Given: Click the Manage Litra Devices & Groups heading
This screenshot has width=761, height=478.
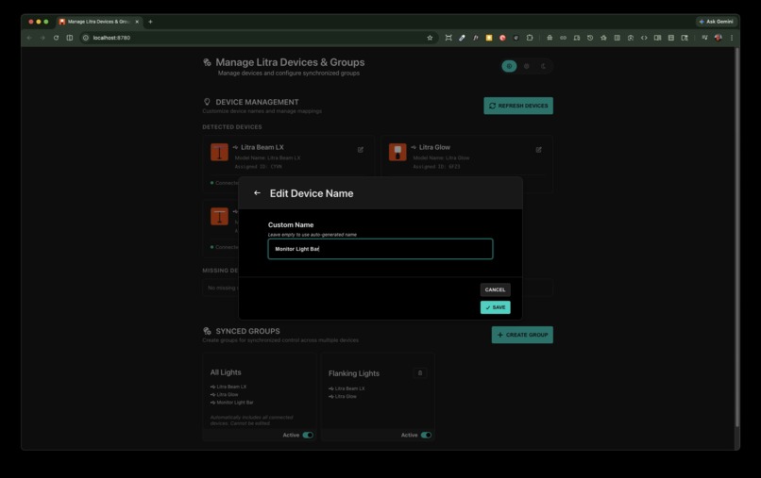Looking at the screenshot, I should [x=290, y=62].
